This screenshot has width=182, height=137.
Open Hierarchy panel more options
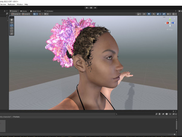pyautogui.click(x=7, y=11)
